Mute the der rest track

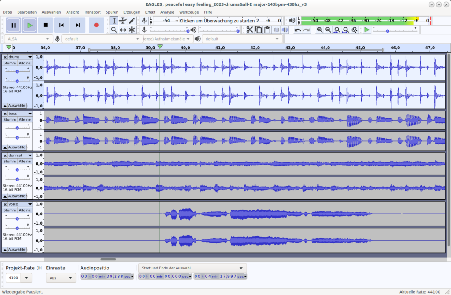(10, 161)
